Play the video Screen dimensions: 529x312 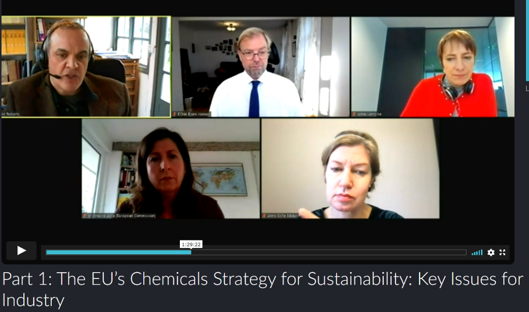pyautogui.click(x=21, y=251)
